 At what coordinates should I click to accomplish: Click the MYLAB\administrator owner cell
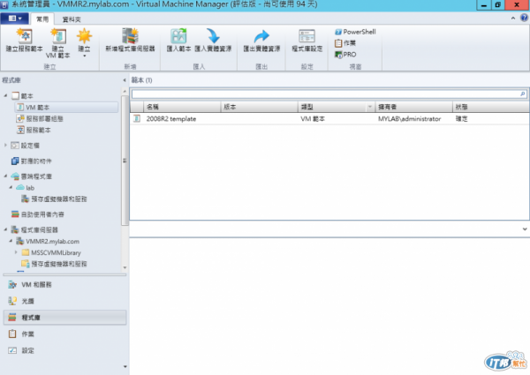409,119
